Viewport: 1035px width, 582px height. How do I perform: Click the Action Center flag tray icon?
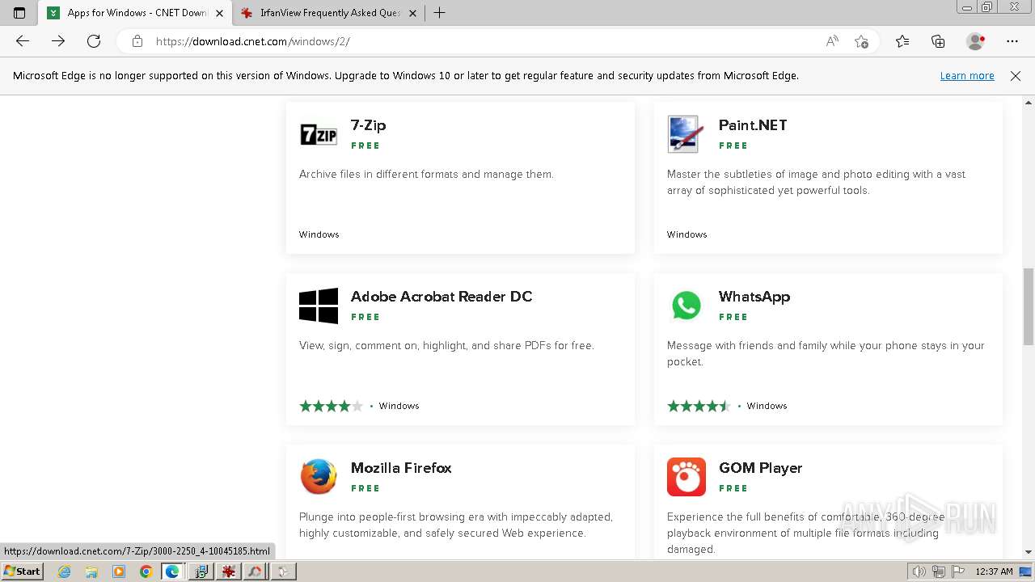click(957, 571)
